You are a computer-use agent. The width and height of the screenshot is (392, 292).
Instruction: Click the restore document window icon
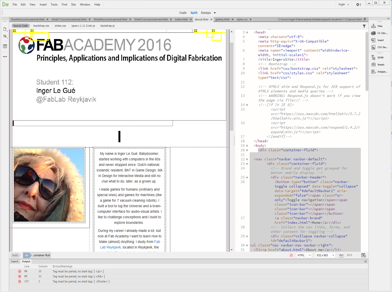(x=365, y=19)
